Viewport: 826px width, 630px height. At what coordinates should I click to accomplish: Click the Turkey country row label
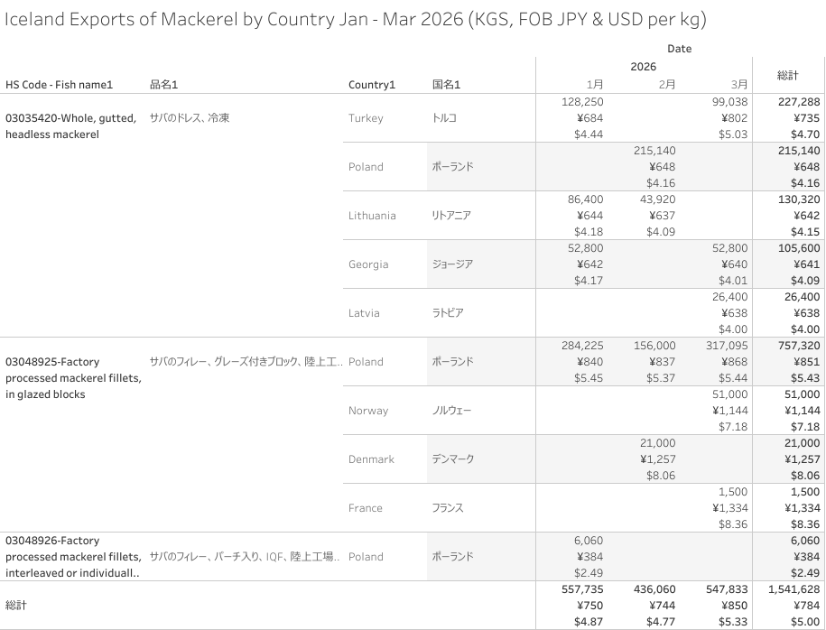(366, 118)
